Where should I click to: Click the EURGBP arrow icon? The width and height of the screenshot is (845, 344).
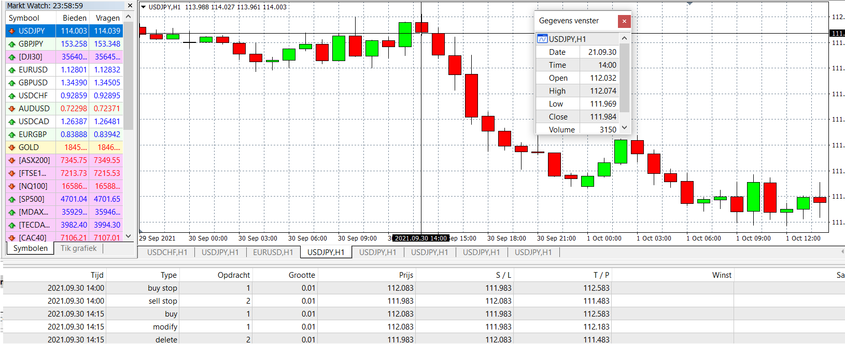click(x=12, y=134)
